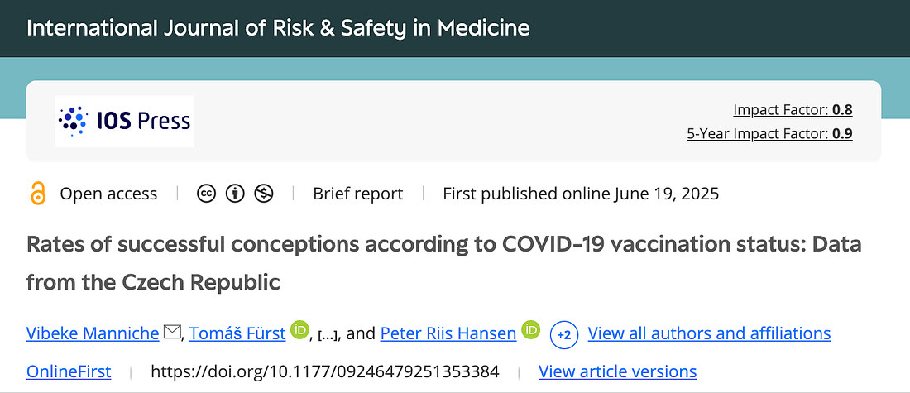Open Tomáš Fürst's ORCID iD icon
The height and width of the screenshot is (393, 910).
point(300,330)
